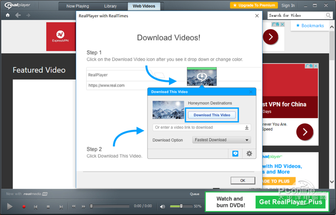Click the ExpressVPN ad logo
336x215 pixels.
[61, 36]
